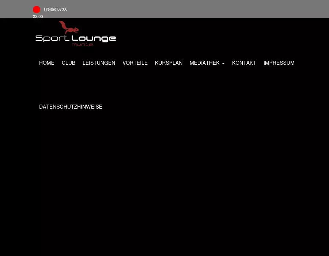Click the 'Freitag 07:00' opening time text
The image size is (329, 256).
(x=56, y=9)
